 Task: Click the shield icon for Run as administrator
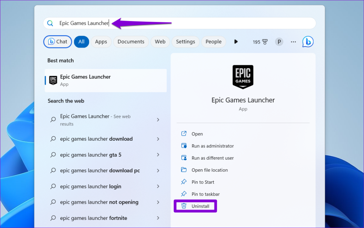[184, 146]
